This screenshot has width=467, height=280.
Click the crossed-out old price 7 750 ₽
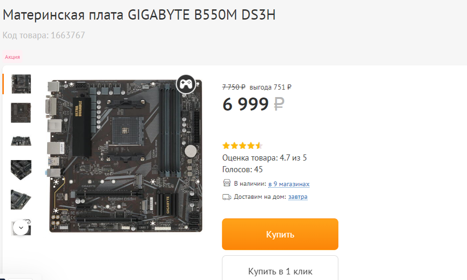(234, 87)
